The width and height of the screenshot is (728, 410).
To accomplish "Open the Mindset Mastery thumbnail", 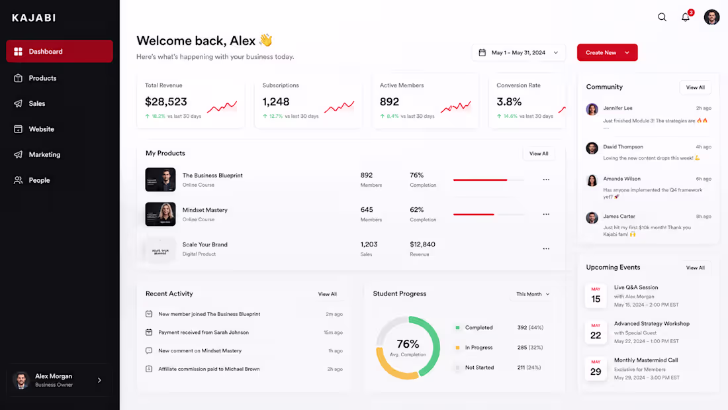I will point(160,215).
